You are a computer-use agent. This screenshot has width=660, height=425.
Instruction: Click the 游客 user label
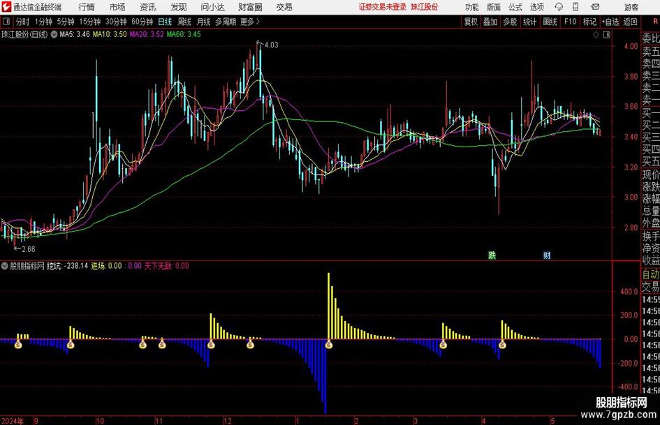click(631, 7)
